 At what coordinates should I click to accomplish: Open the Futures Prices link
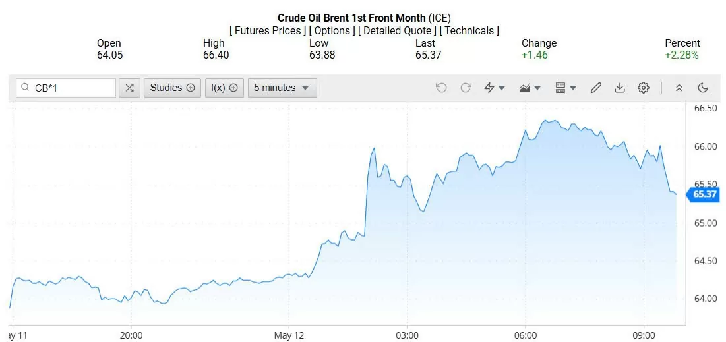pos(268,30)
